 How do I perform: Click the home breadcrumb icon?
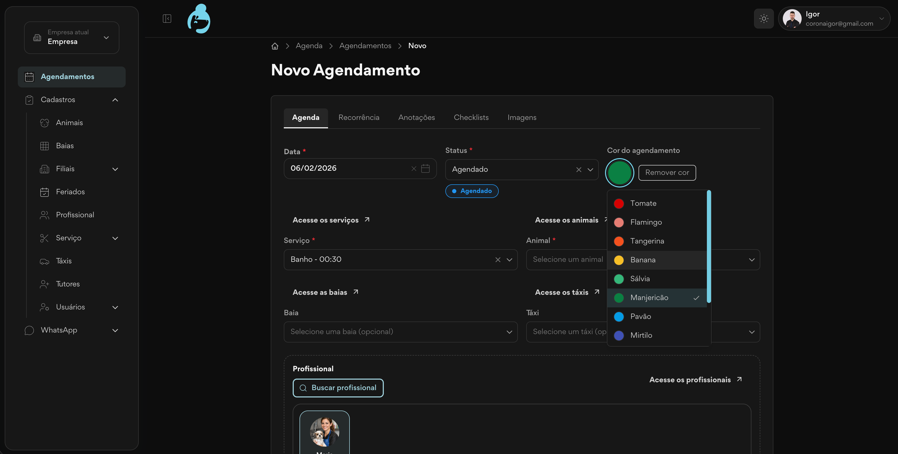275,46
